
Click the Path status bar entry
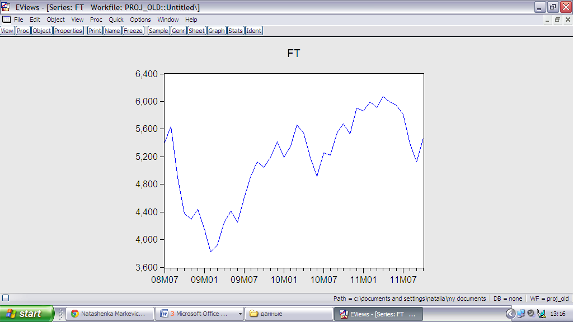410,299
